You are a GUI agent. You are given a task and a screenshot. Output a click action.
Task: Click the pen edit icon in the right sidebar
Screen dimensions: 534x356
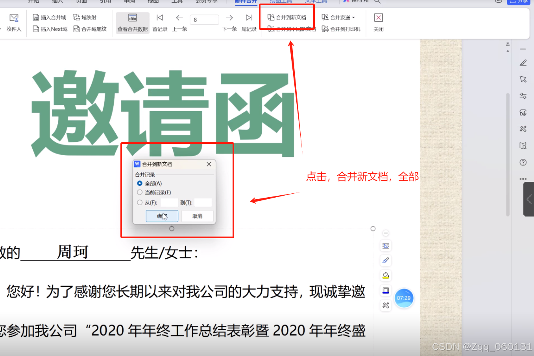[x=523, y=63]
